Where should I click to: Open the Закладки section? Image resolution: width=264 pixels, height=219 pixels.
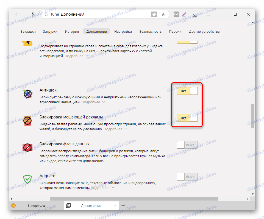pyautogui.click(x=28, y=32)
